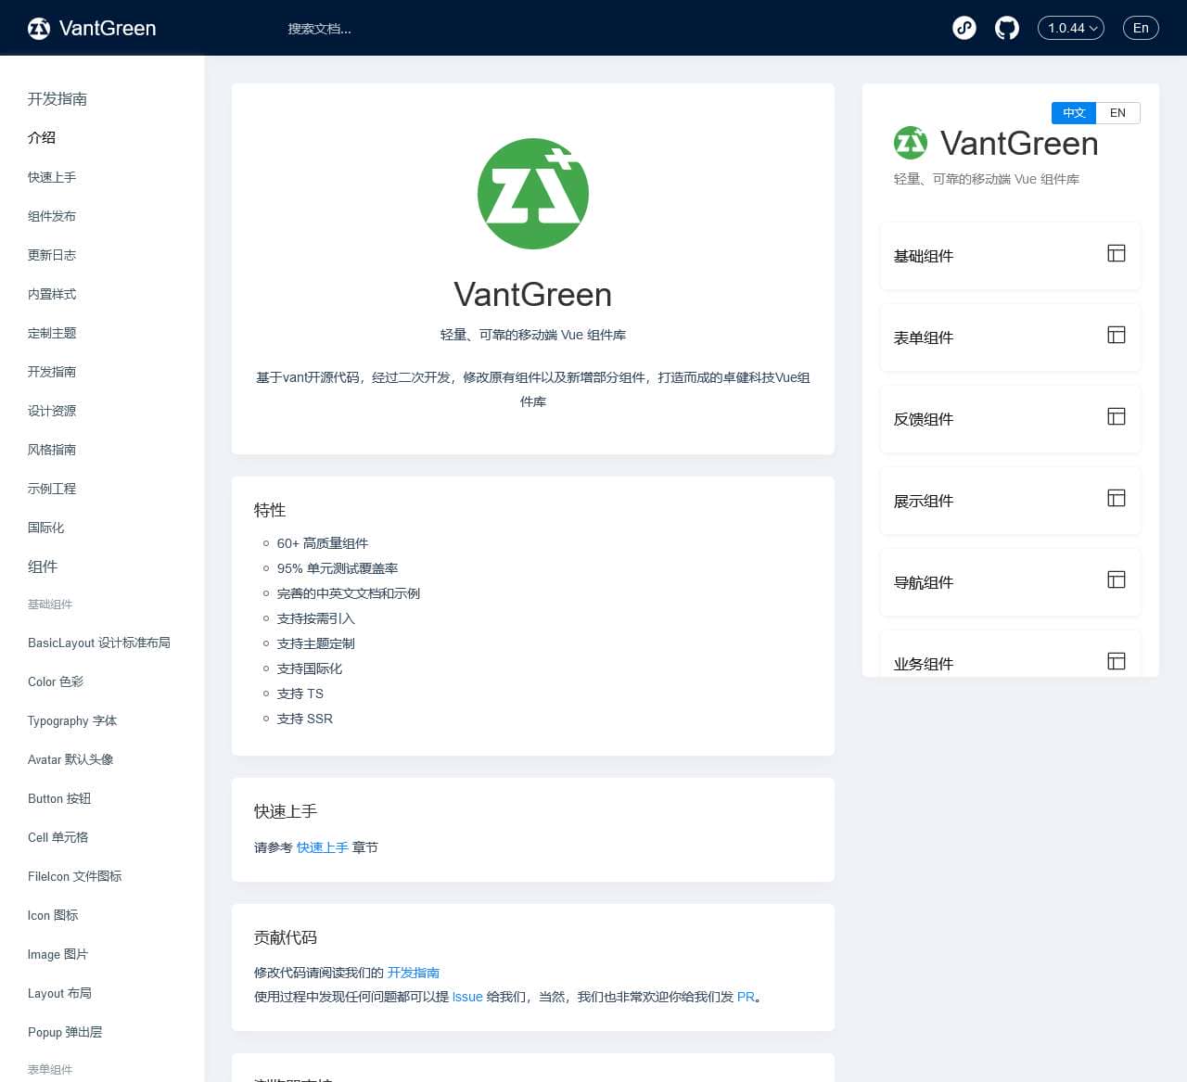This screenshot has height=1082, width=1187.
Task: Click the VantGreen logo in header
Action: tap(39, 29)
